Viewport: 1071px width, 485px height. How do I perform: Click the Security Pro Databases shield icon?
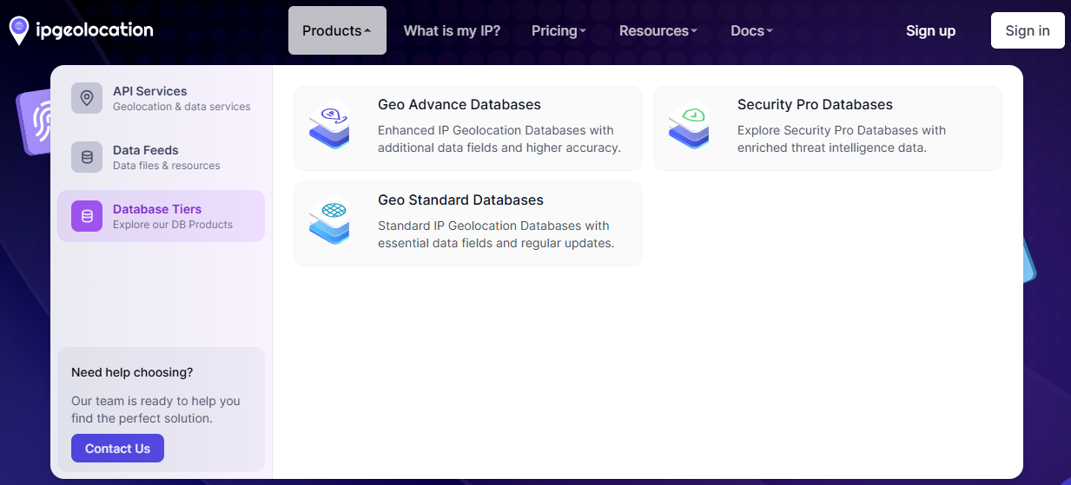pos(689,128)
